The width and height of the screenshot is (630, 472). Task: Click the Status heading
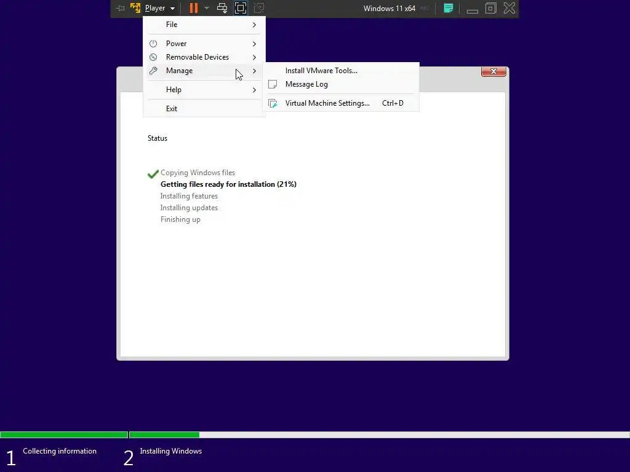pyautogui.click(x=157, y=138)
